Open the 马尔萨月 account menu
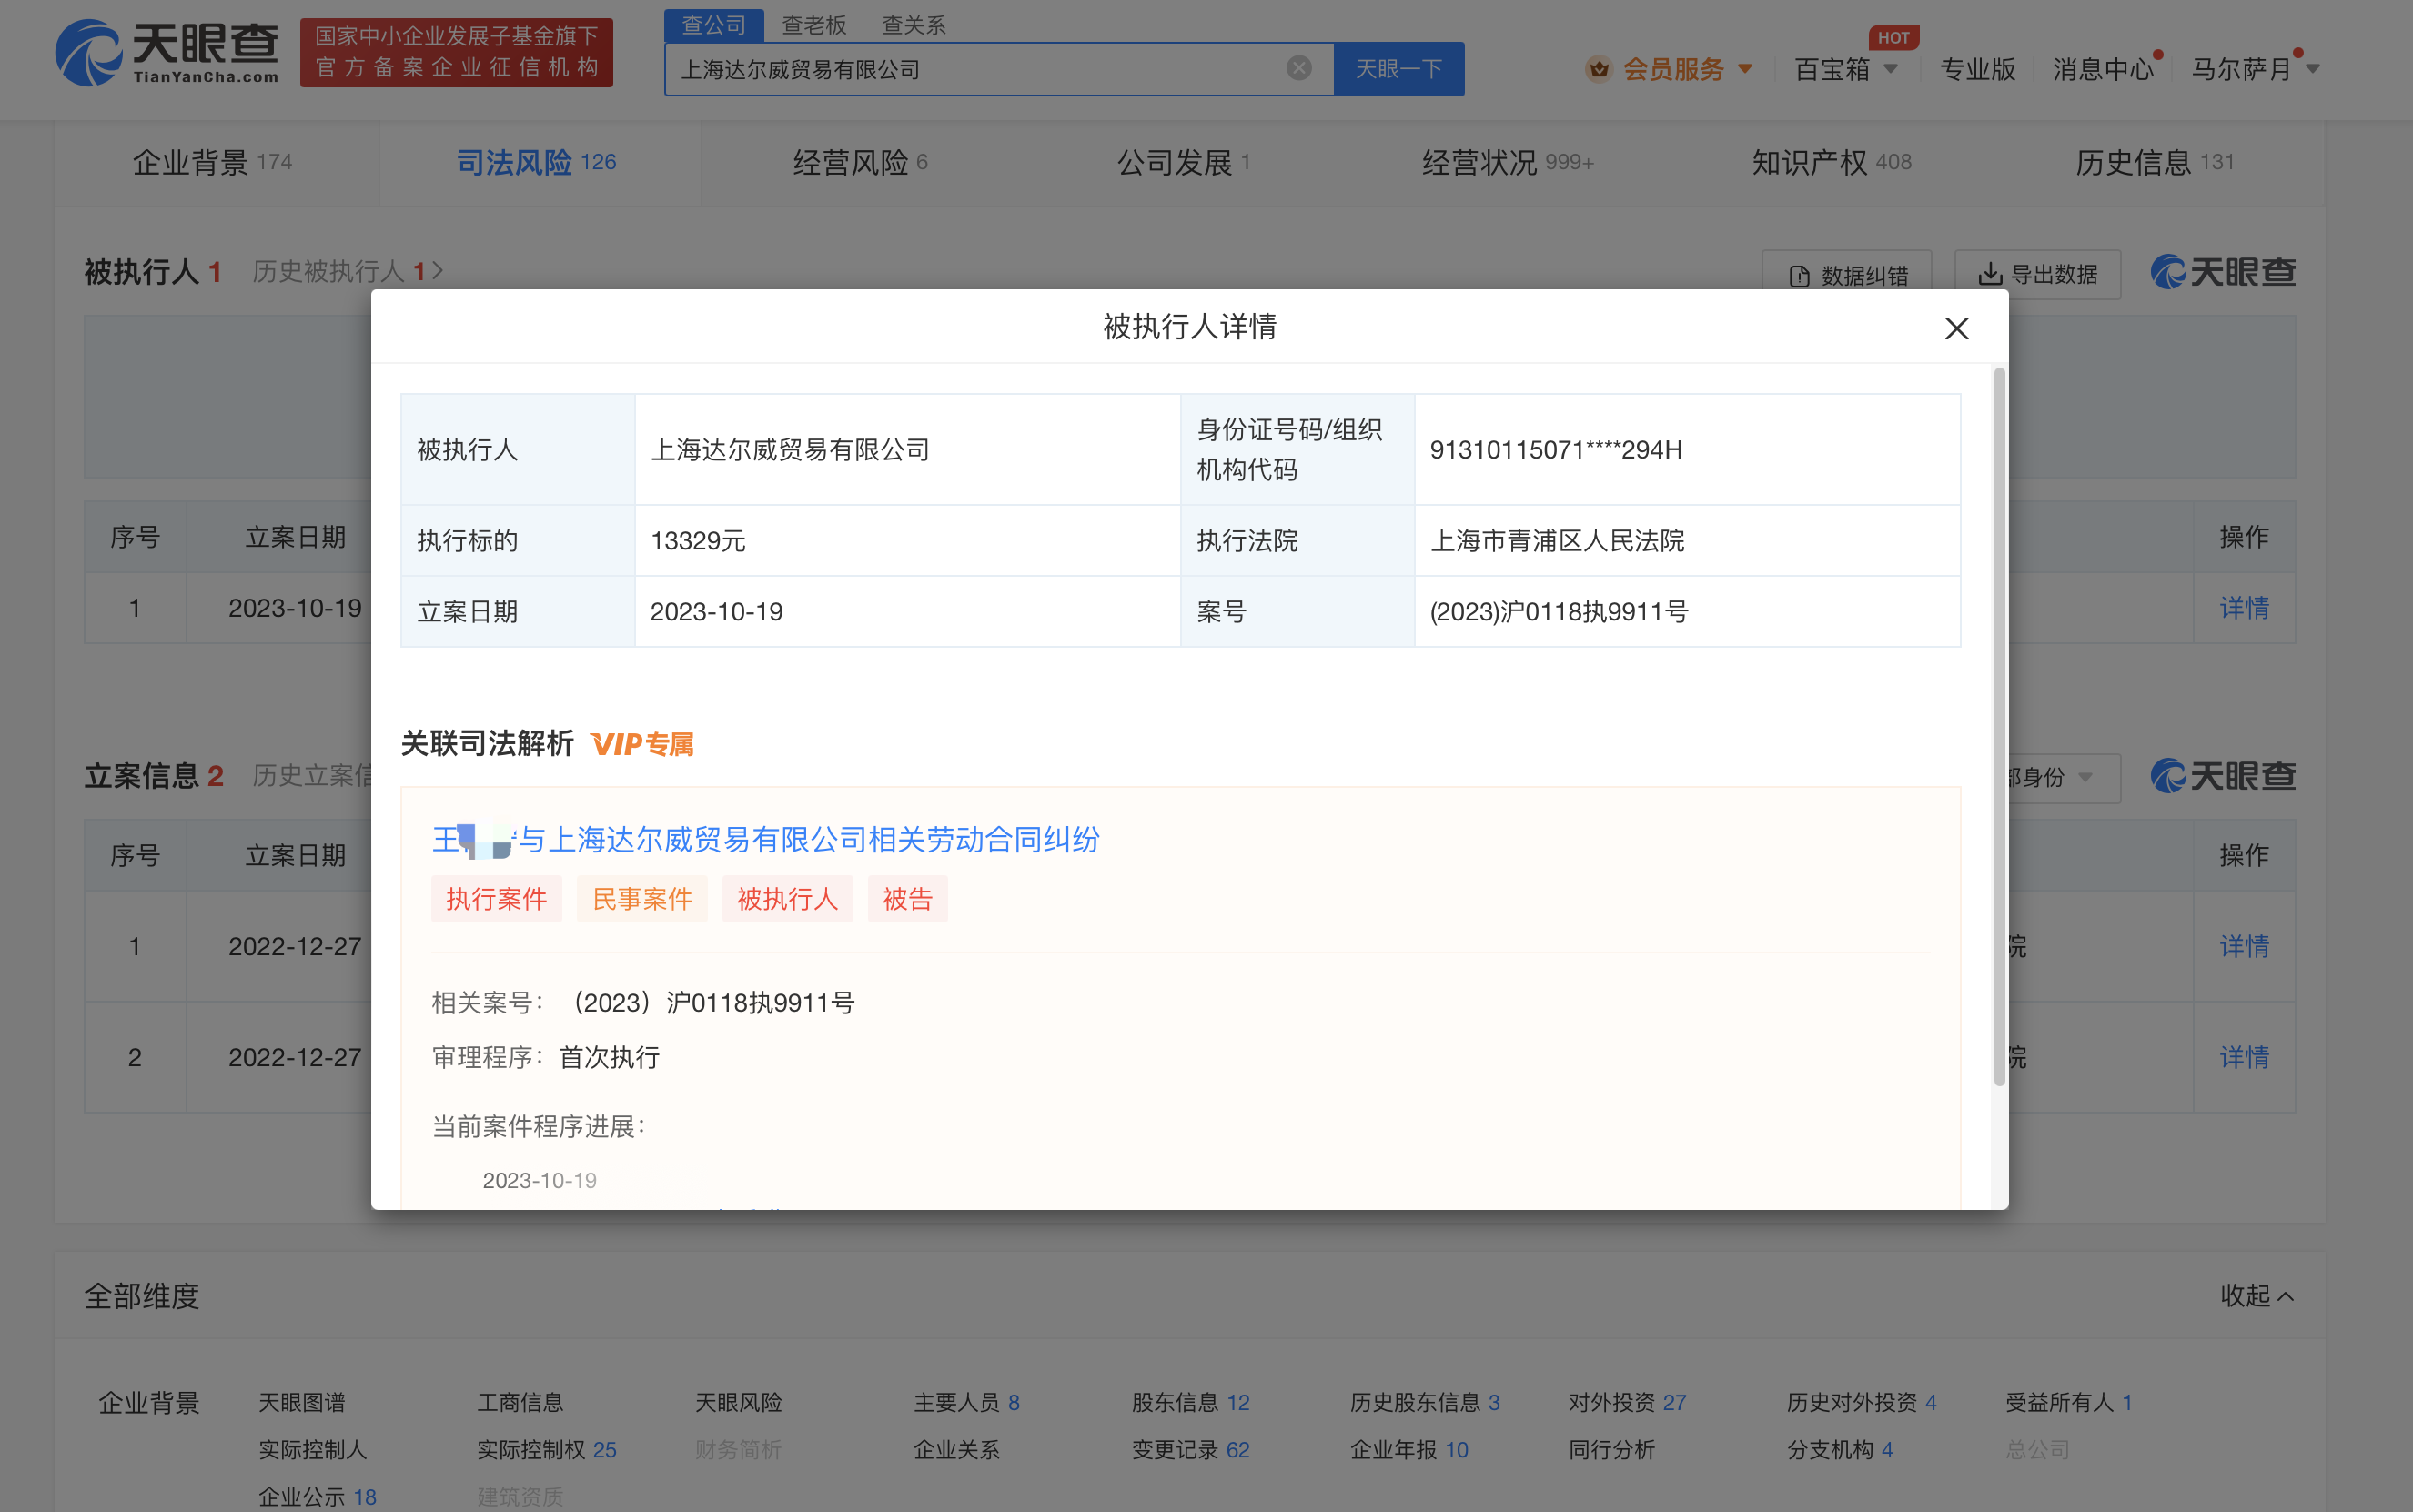This screenshot has width=2413, height=1512. (x=2252, y=68)
